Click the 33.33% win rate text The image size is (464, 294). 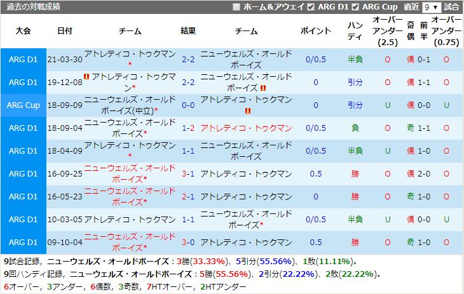pyautogui.click(x=208, y=262)
